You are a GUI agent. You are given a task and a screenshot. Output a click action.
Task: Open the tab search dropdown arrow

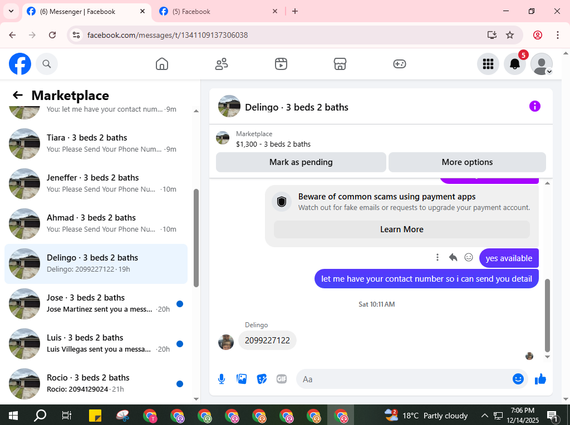11,11
